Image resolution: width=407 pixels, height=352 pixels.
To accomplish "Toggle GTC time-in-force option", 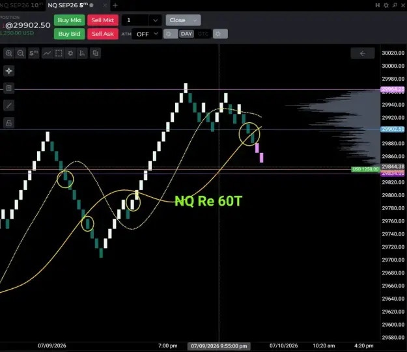I will [x=203, y=34].
